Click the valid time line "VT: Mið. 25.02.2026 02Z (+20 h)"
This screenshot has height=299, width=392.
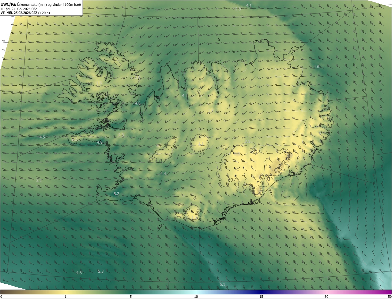25,13
